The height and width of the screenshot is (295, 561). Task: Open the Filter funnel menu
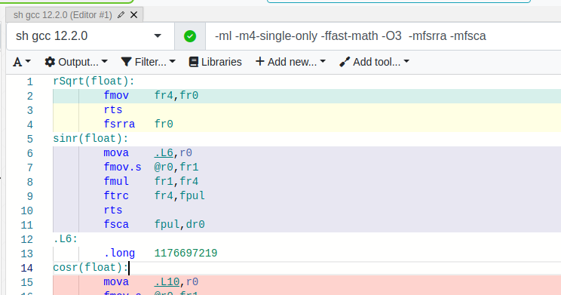(126, 62)
